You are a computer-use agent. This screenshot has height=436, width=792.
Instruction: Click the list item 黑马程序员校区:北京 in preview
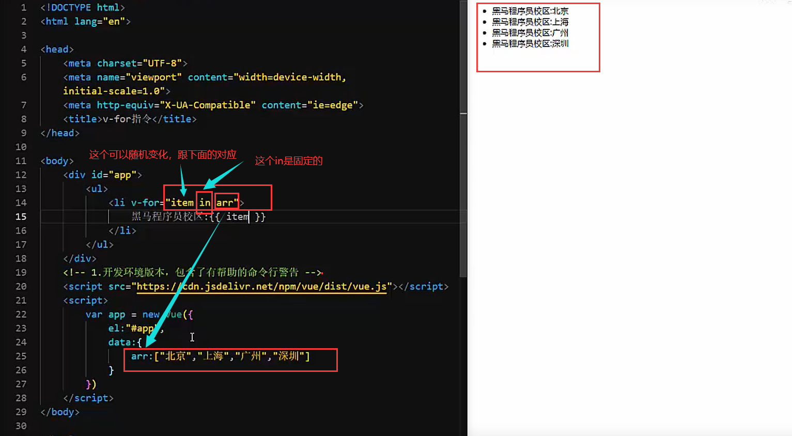[530, 11]
